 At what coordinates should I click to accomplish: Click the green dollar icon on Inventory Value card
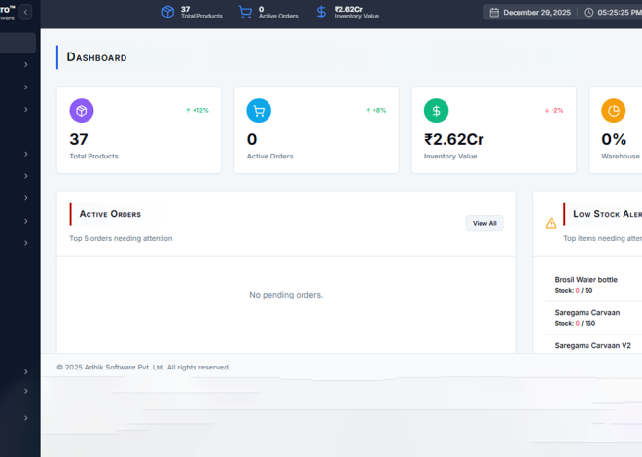tap(436, 111)
